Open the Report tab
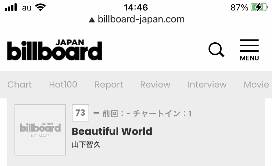 point(109,85)
